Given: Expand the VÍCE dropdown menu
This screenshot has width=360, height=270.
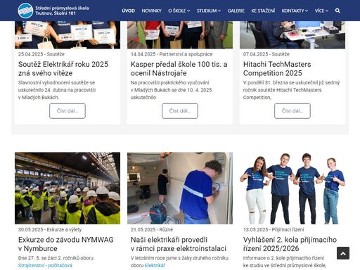Looking at the screenshot, I should coord(321,11).
